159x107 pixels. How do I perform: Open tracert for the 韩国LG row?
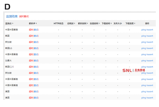pyautogui.click(x=150, y=48)
